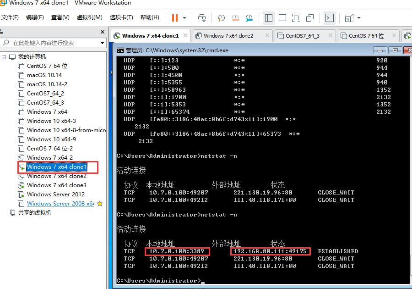Screen dimensions: 412x289
Task: Click the VM icon beside Windows 10 x64-9
Action: (x=21, y=139)
